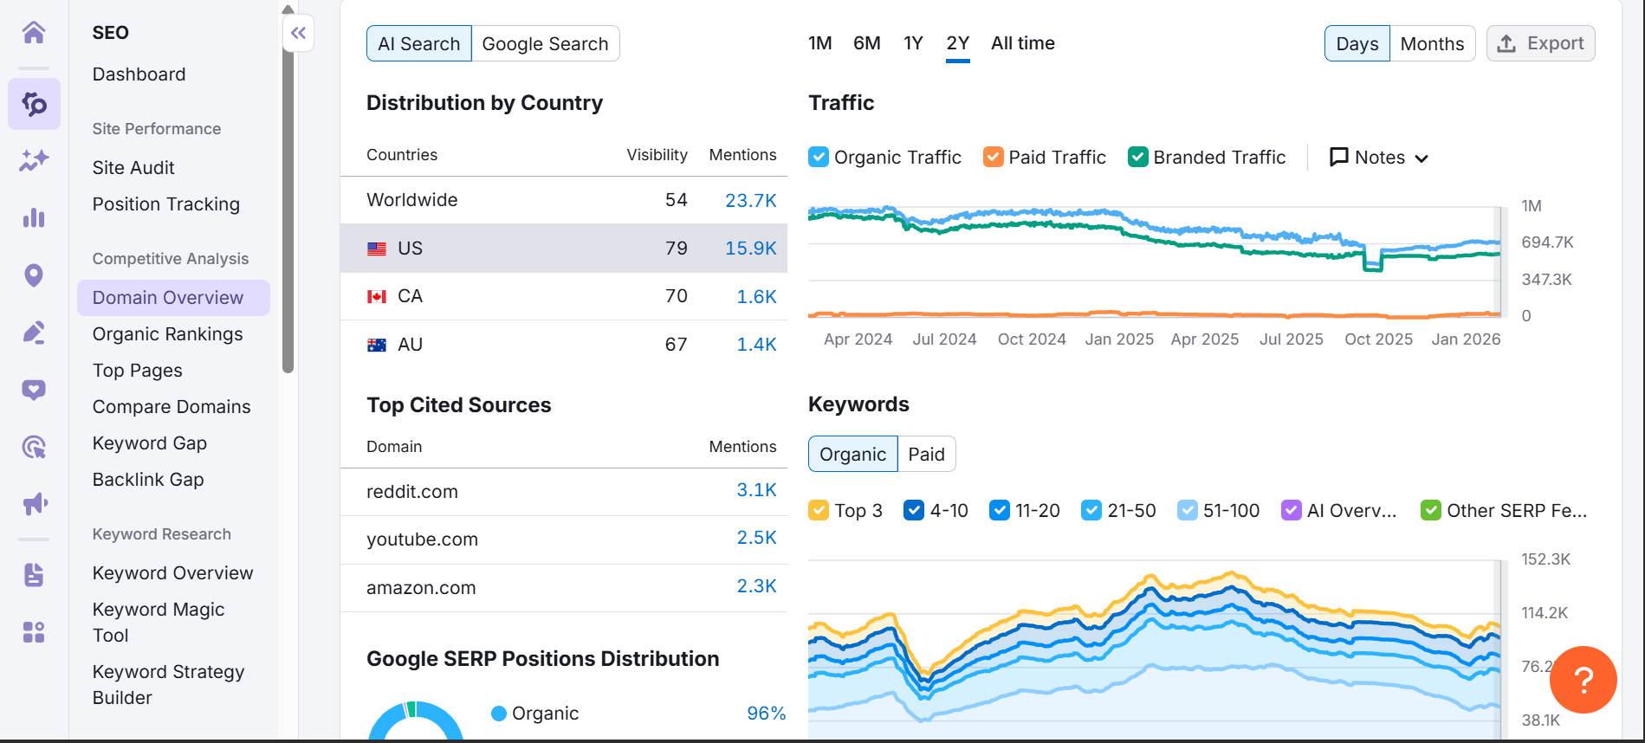Viewport: 1645px width, 743px height.
Task: Expand the Notes dropdown arrow
Action: 1422,158
